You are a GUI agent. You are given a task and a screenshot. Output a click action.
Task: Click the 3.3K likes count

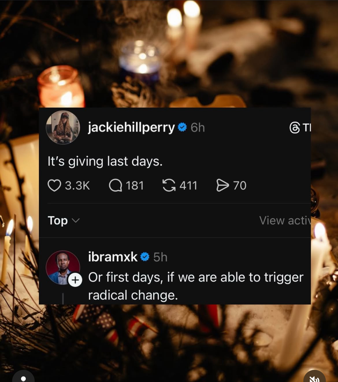point(77,185)
